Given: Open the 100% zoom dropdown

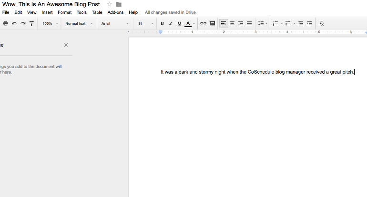Looking at the screenshot, I should click(x=50, y=24).
